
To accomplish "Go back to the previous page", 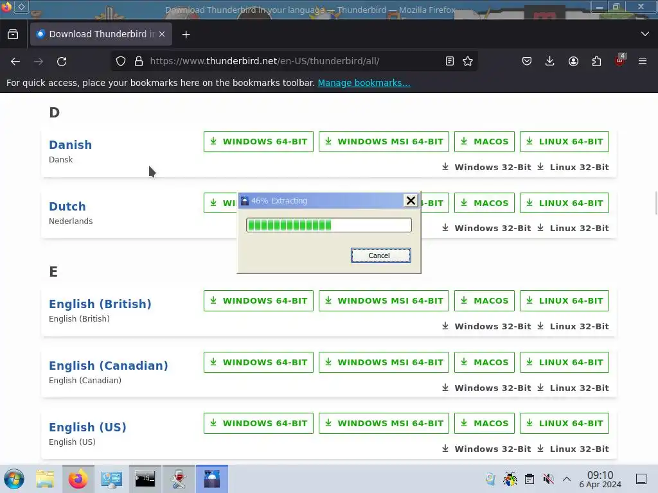I will 15,61.
